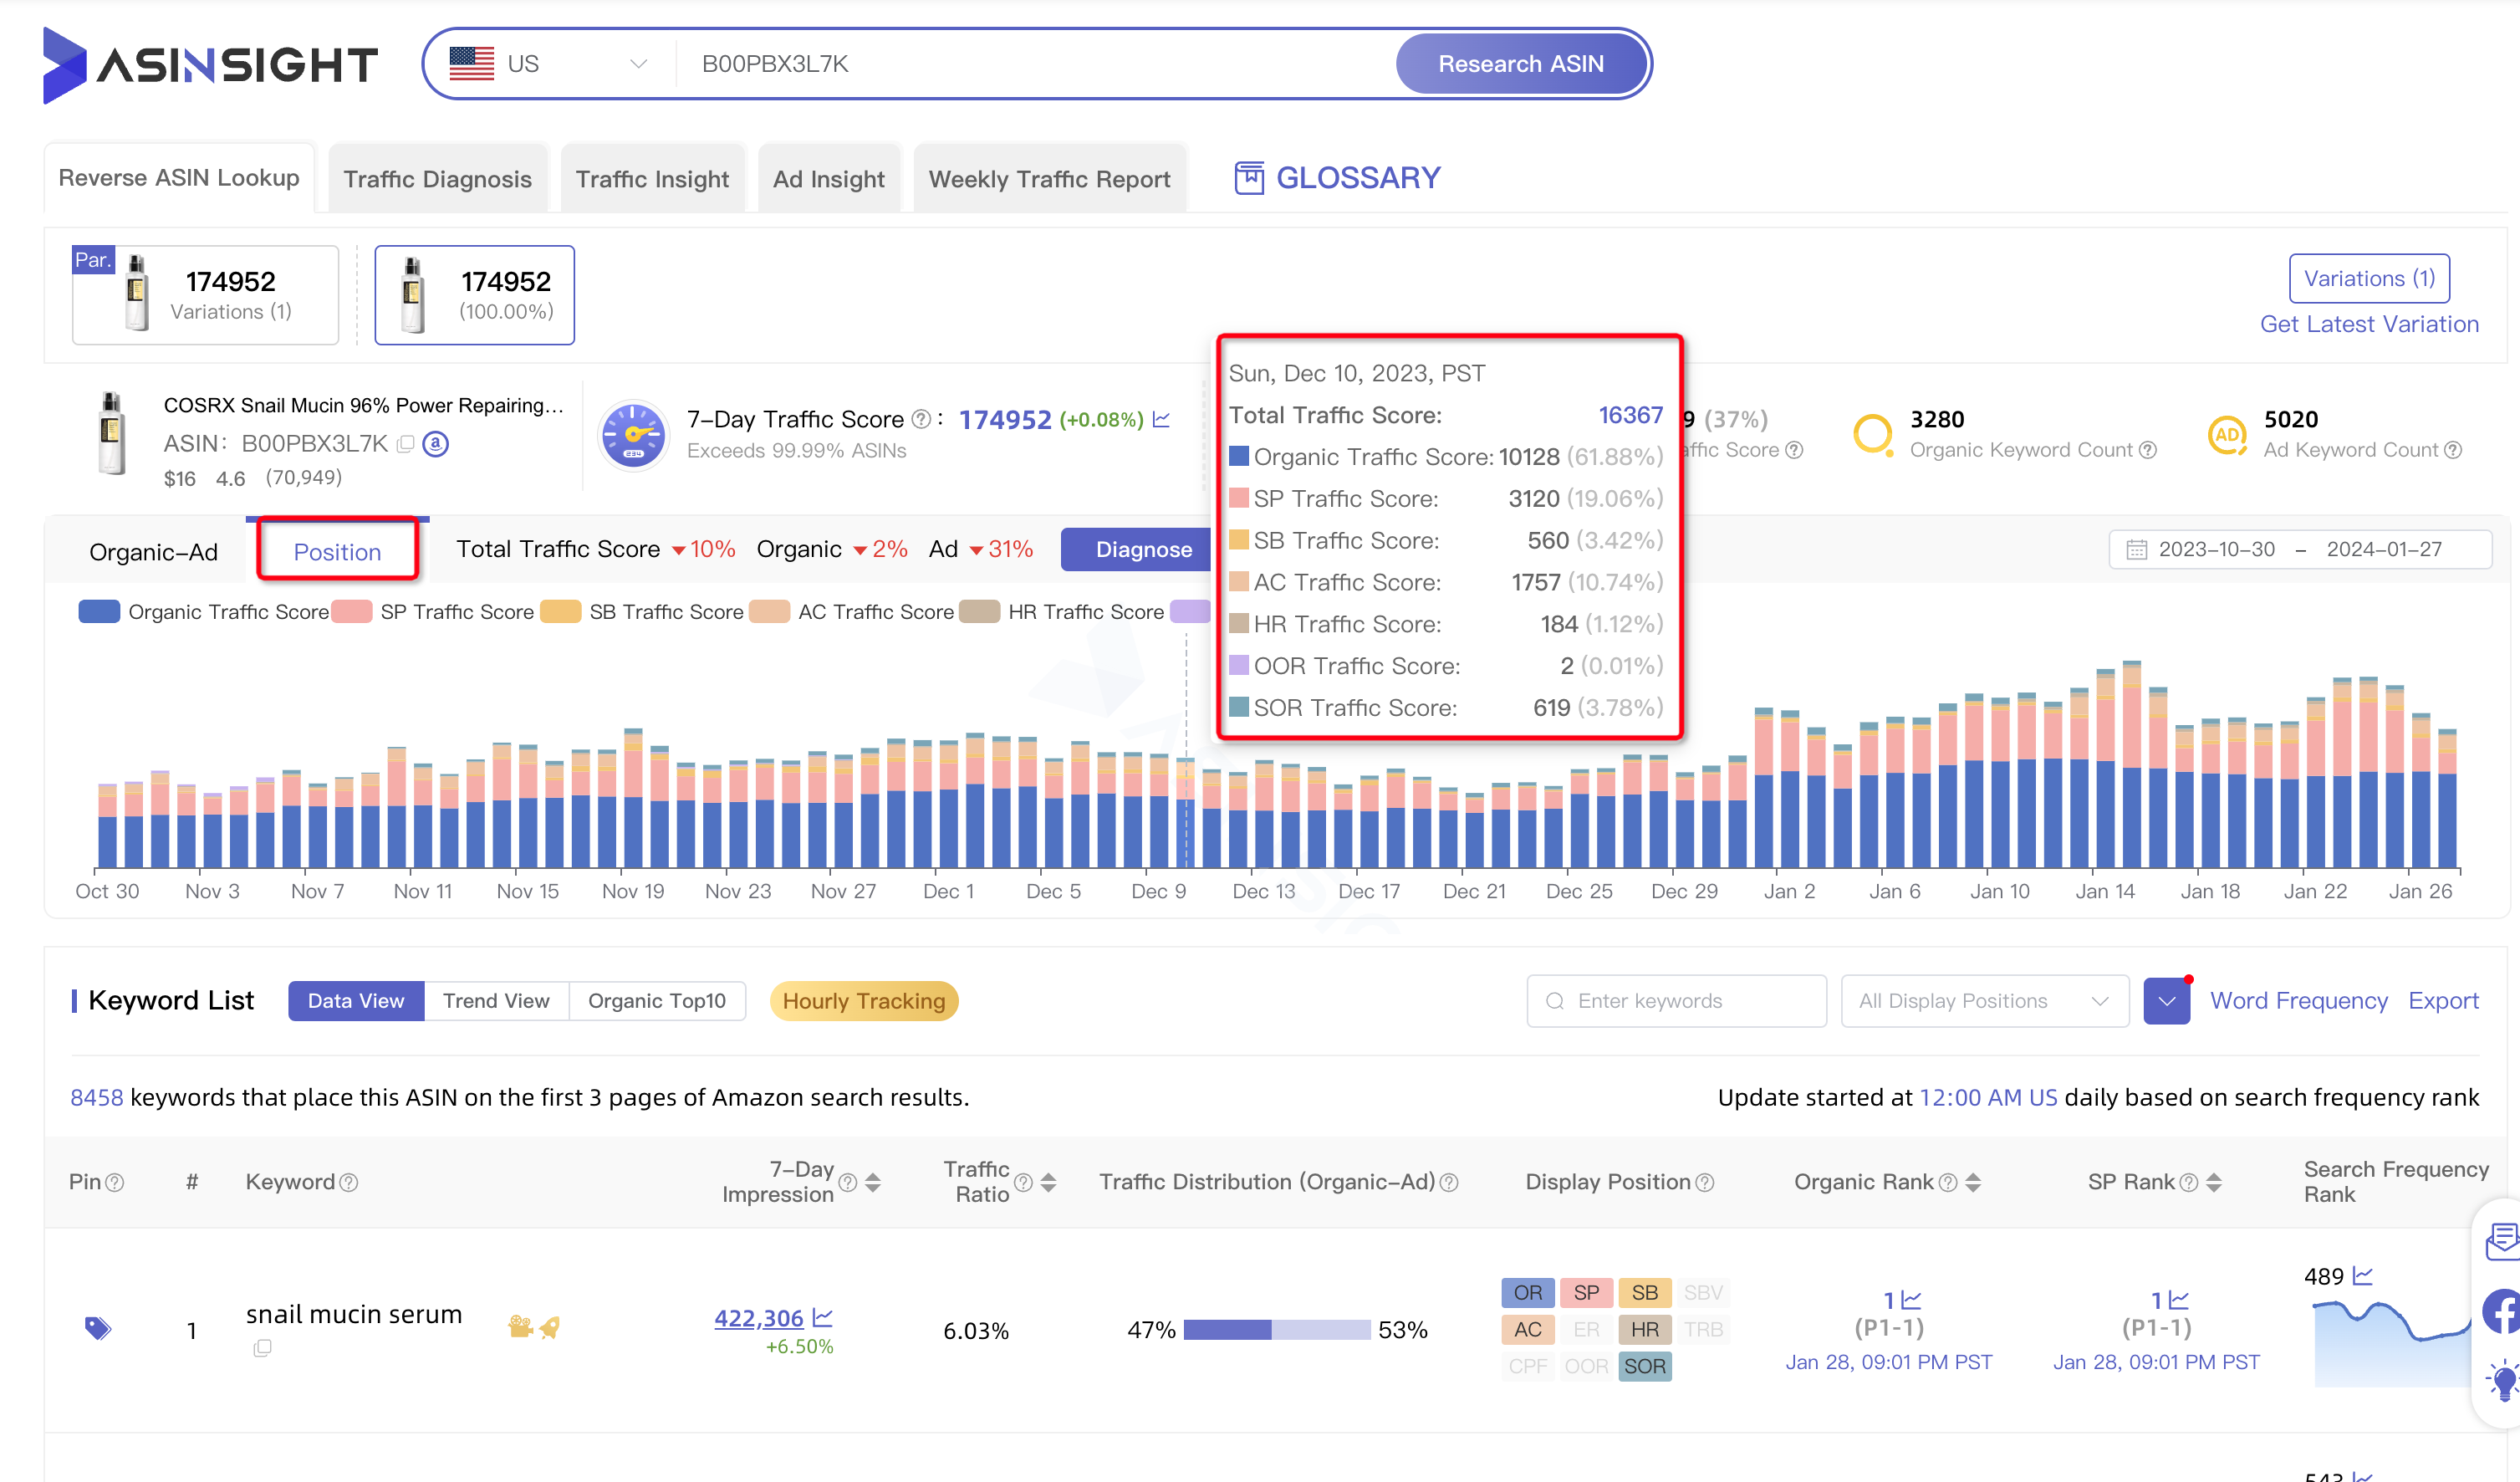Switch to Traffic Diagnosis tab
The image size is (2520, 1482).
tap(437, 179)
